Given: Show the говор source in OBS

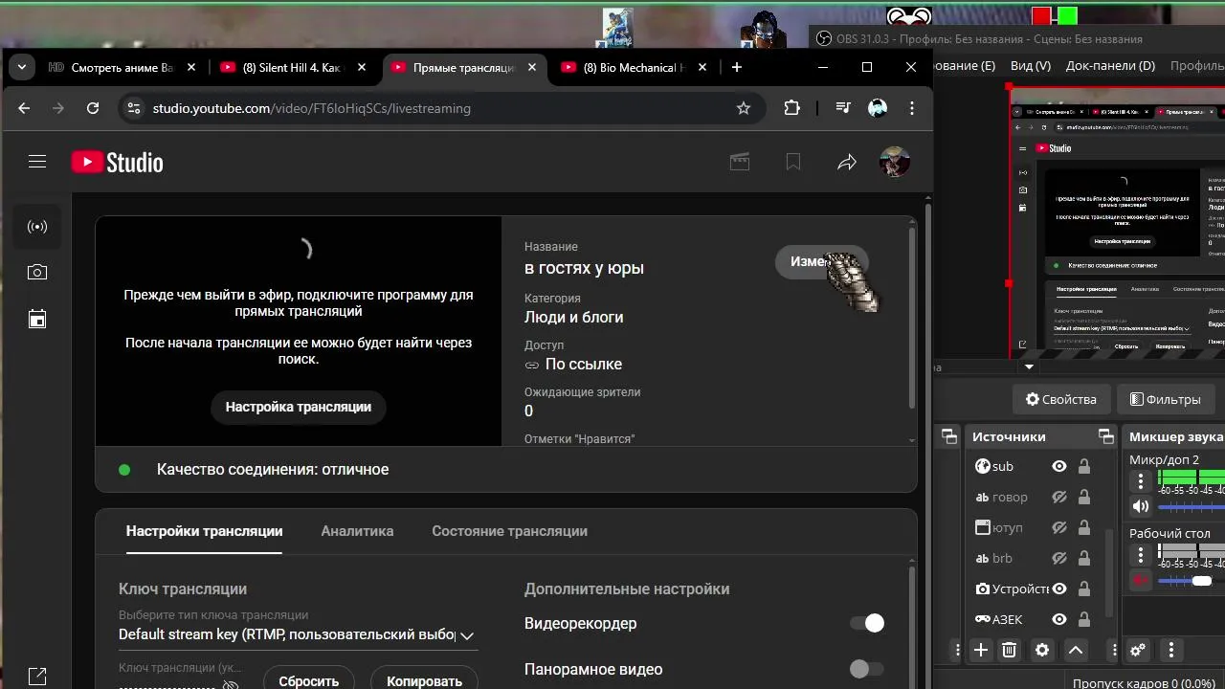Looking at the screenshot, I should pos(1059,497).
